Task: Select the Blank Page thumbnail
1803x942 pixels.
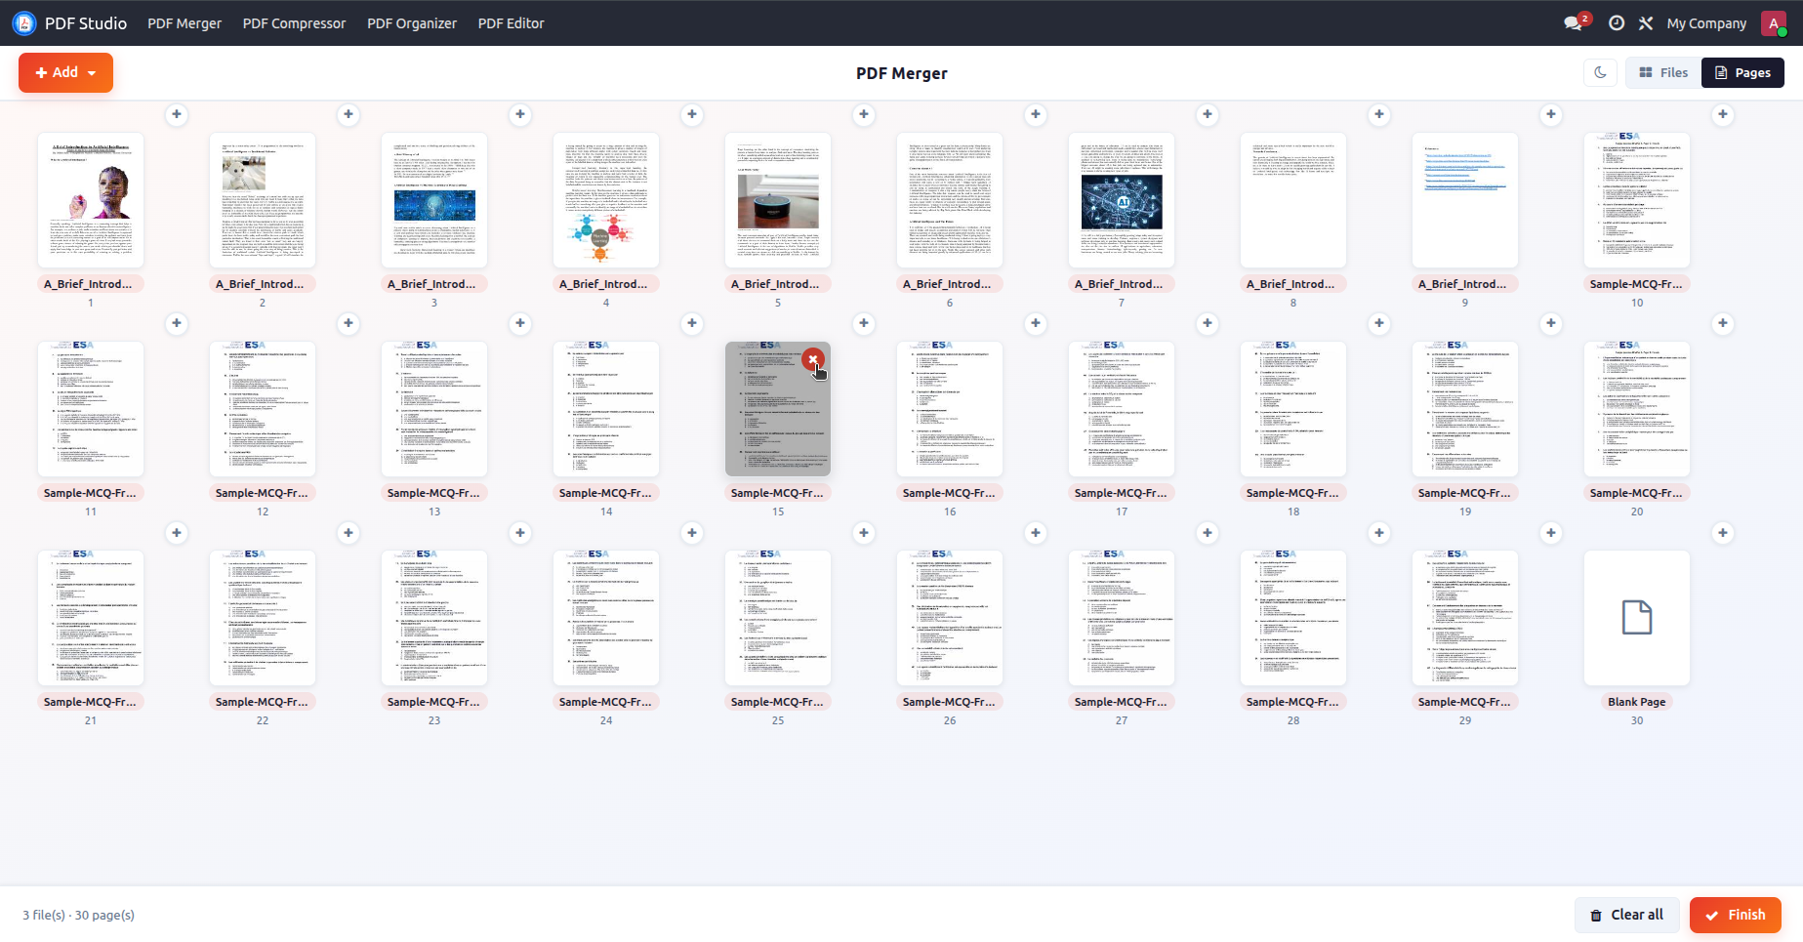Action: (x=1637, y=618)
